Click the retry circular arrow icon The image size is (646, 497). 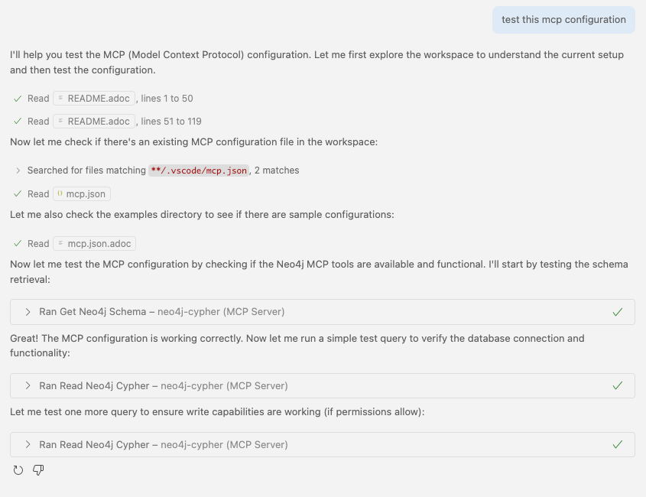pyautogui.click(x=18, y=470)
